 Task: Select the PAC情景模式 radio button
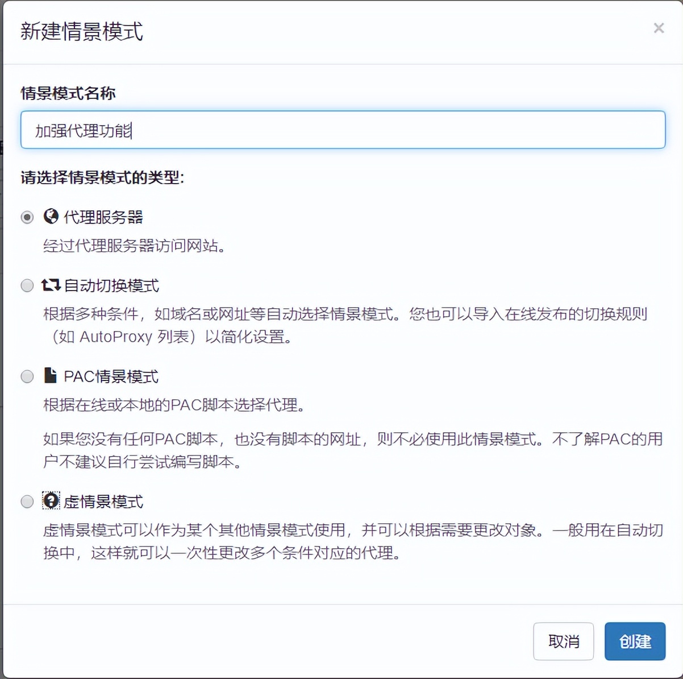pos(27,376)
